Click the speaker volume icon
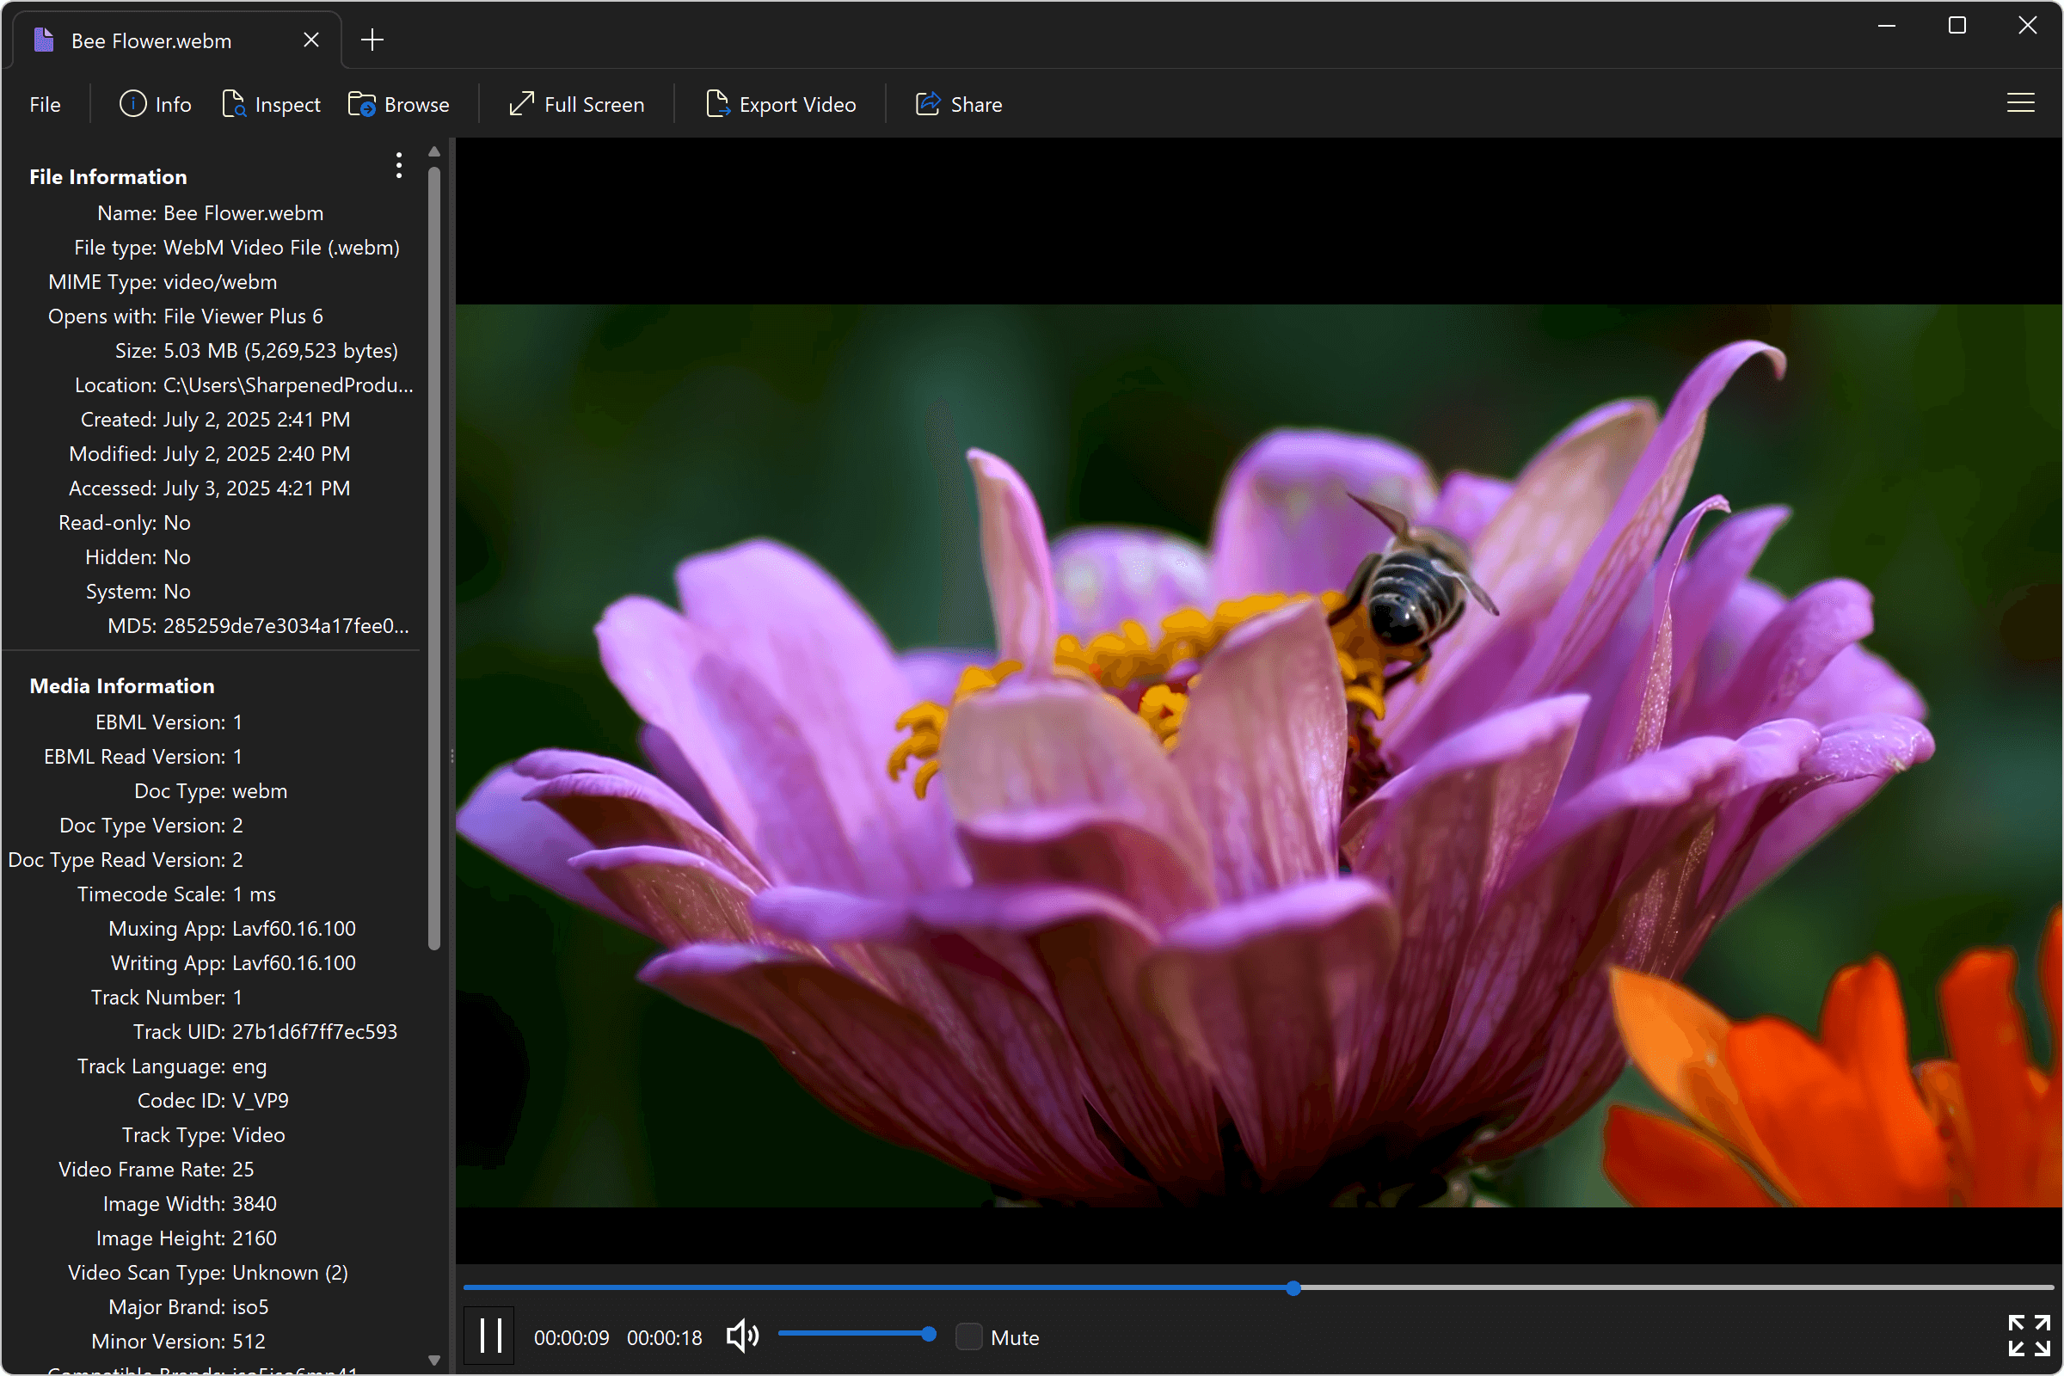2064x1376 pixels. tap(741, 1335)
